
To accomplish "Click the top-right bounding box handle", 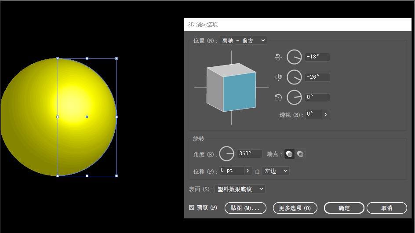I will click(116, 58).
